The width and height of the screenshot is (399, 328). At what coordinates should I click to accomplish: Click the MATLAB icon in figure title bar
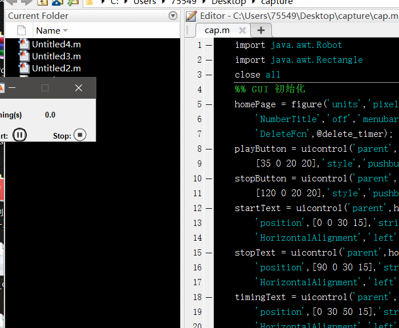[2, 88]
